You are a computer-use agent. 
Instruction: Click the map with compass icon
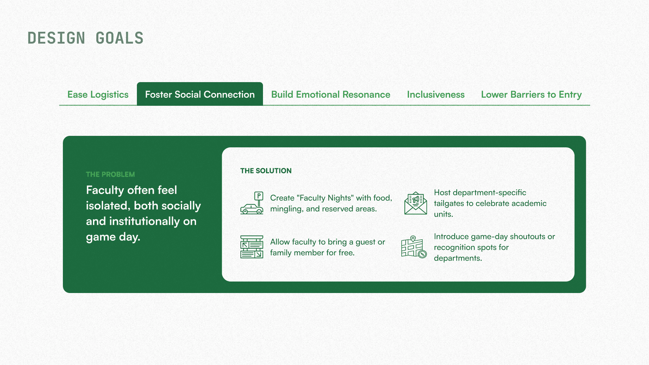pyautogui.click(x=414, y=247)
